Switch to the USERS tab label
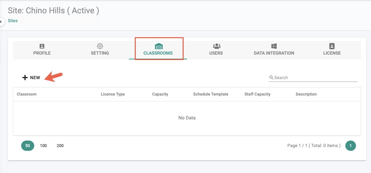This screenshot has width=371, height=173. (216, 53)
